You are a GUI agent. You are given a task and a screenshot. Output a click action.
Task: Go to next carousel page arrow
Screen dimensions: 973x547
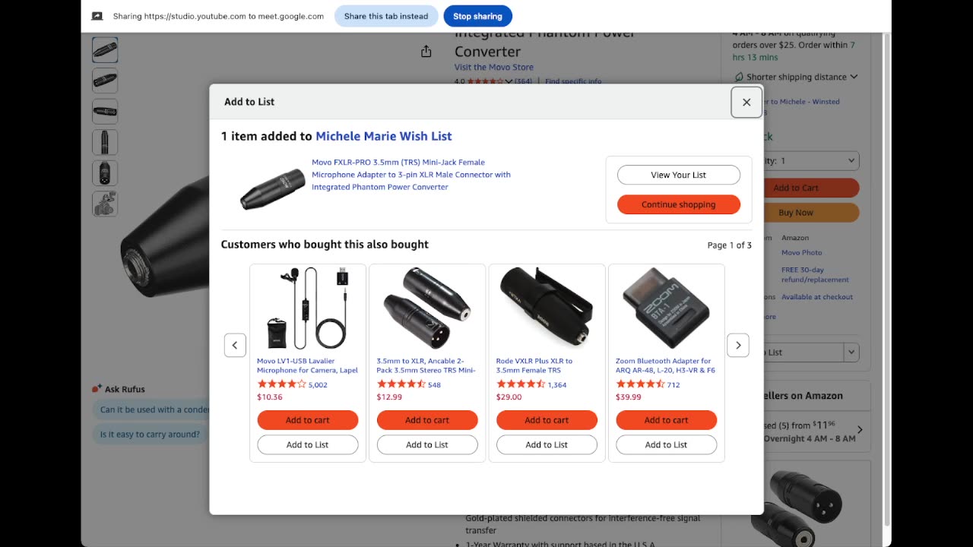pos(737,345)
